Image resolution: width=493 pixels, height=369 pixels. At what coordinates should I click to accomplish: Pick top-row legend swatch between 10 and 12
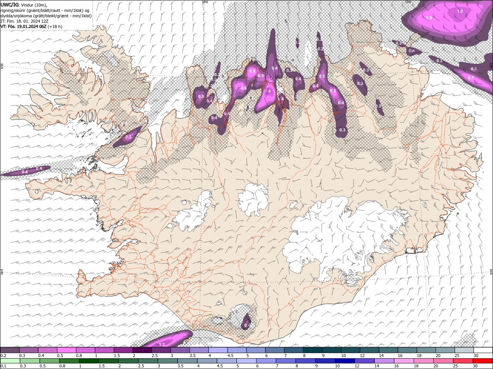pos(350,350)
